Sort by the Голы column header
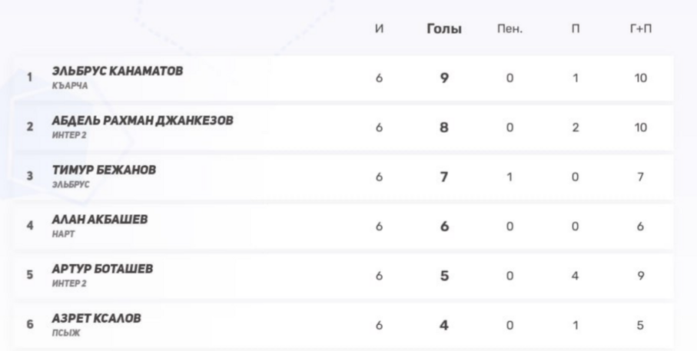The height and width of the screenshot is (351, 697). pyautogui.click(x=443, y=30)
